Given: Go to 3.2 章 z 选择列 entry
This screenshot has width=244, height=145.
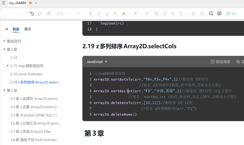Looking at the screenshot, I should [35, 99].
